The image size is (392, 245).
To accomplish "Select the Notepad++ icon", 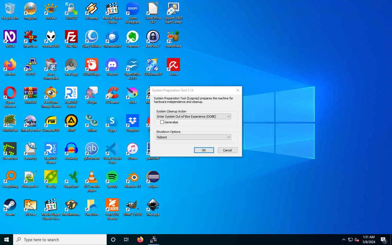I will [x=30, y=180].
